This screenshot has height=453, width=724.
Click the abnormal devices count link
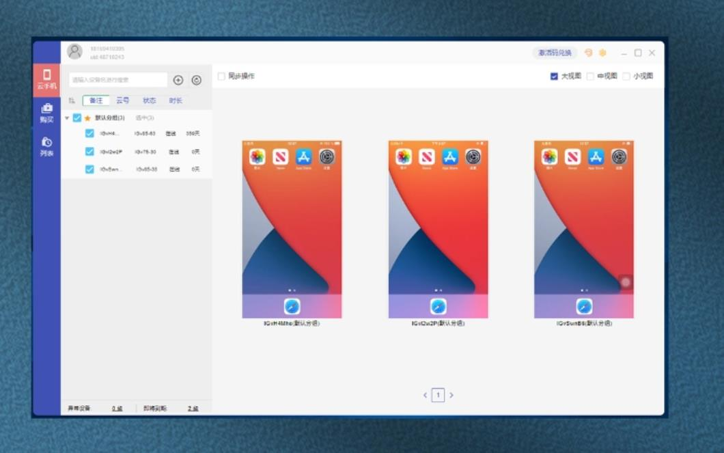(117, 409)
